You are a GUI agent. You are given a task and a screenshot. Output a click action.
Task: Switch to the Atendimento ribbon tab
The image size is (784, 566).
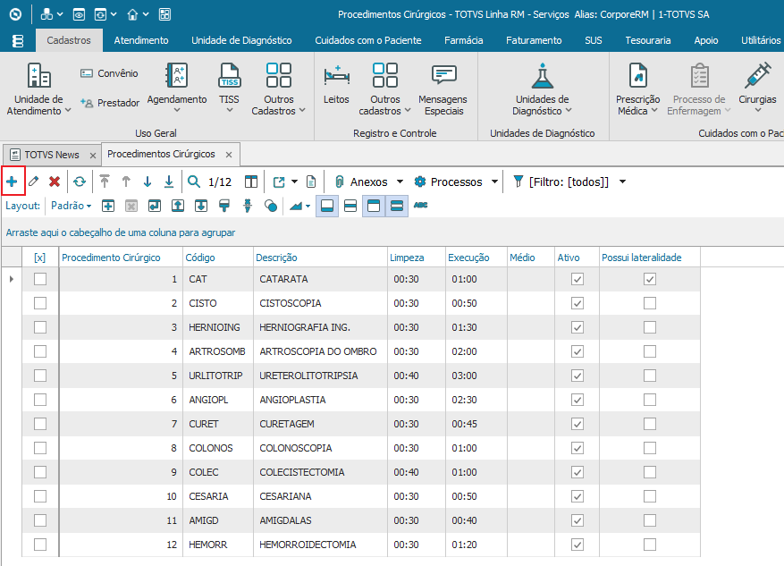[141, 40]
